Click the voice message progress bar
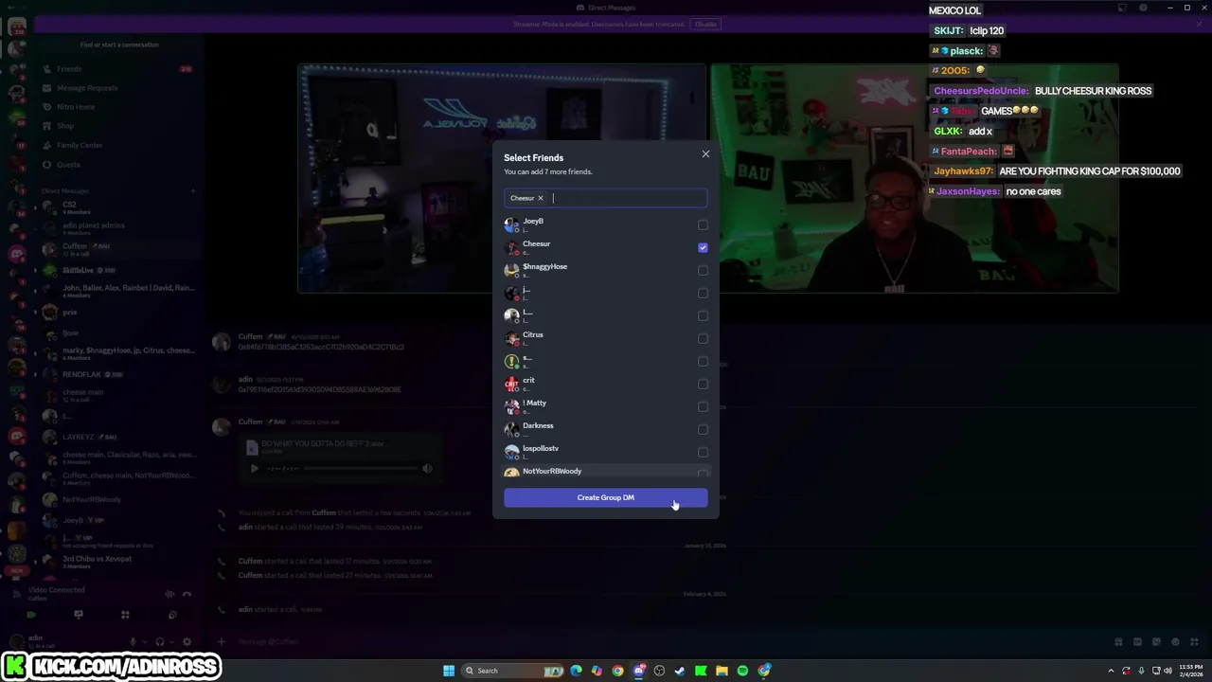 point(362,468)
